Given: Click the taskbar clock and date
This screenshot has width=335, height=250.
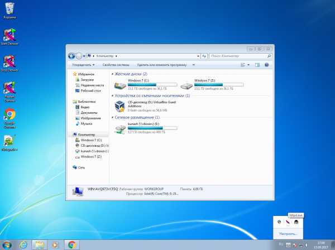Looking at the screenshot, I should (x=321, y=245).
